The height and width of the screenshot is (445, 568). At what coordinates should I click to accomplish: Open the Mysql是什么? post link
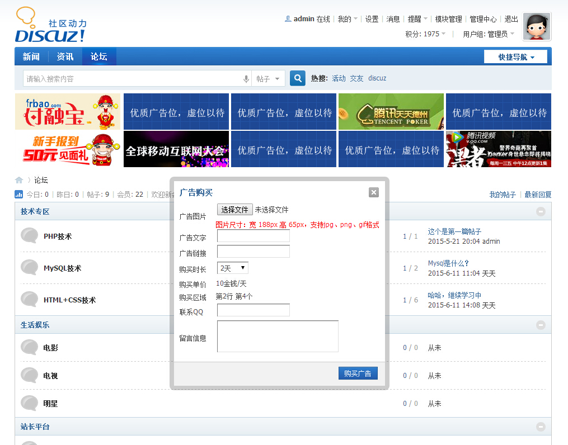(448, 263)
